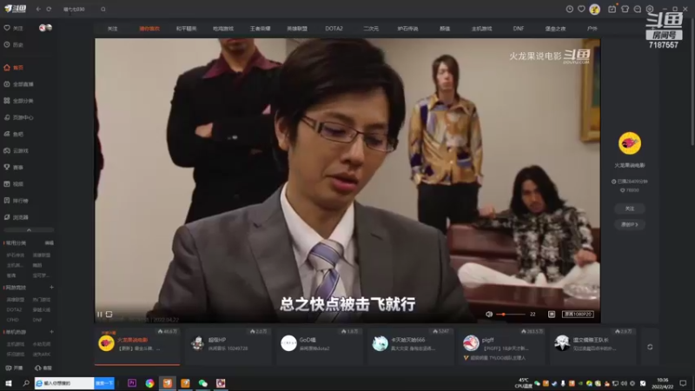This screenshot has width=695, height=391.
Task: Open 全部分类 (All Categories) in the sidebar
Action: 19,101
